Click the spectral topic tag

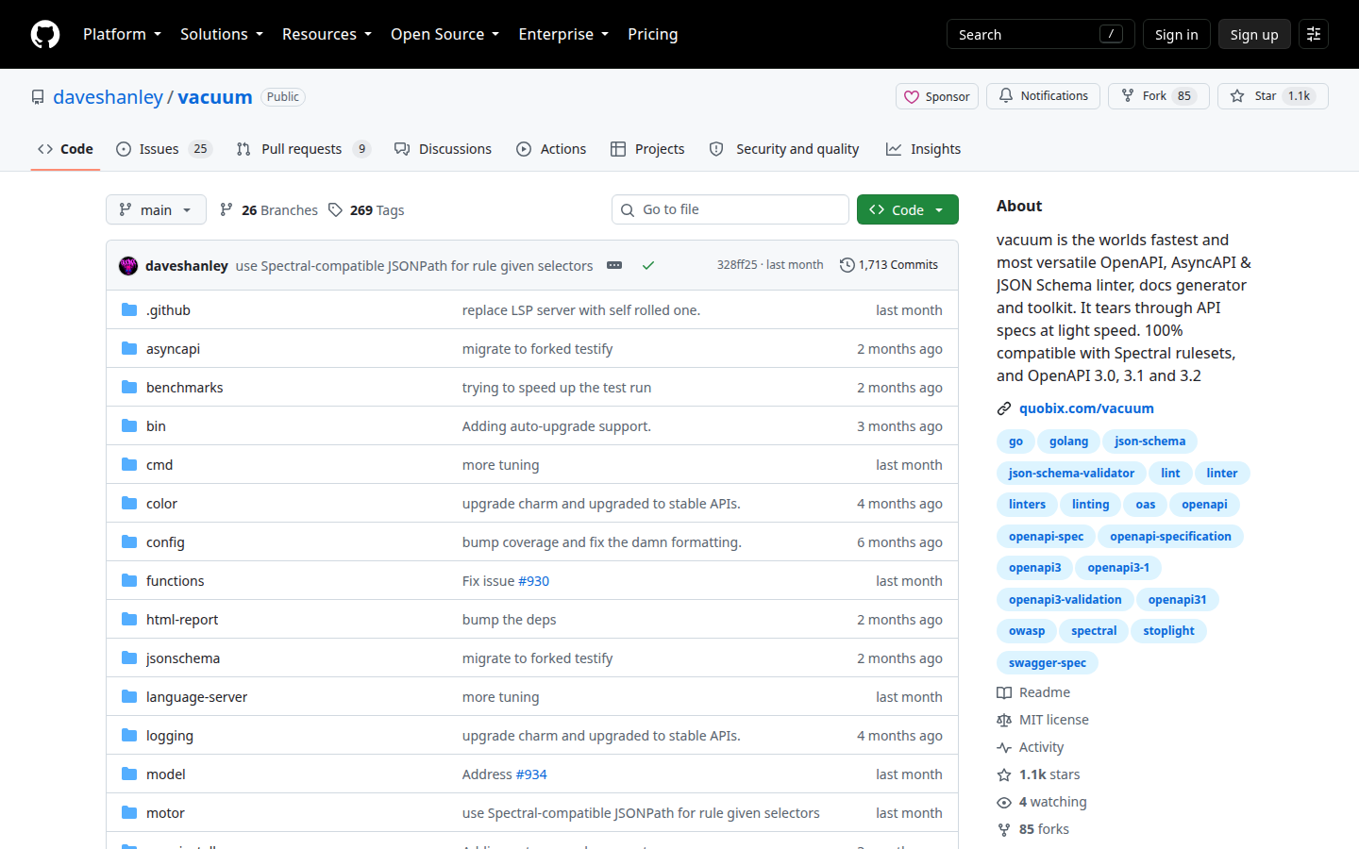tap(1094, 631)
